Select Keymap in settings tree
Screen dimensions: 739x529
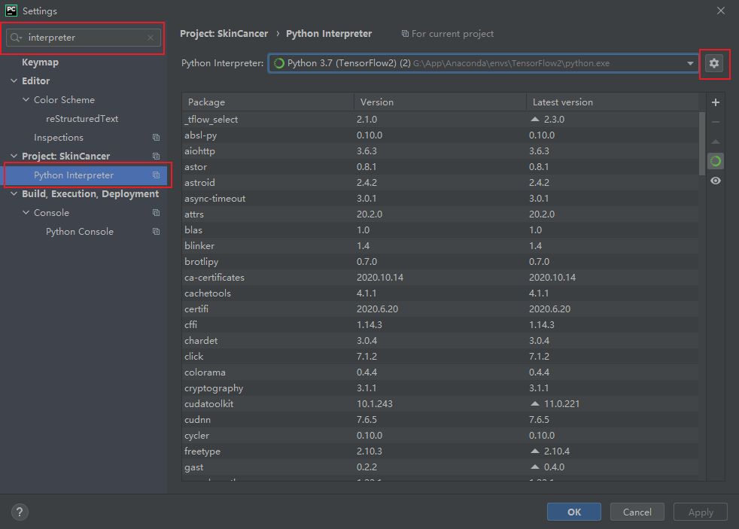[x=40, y=62]
